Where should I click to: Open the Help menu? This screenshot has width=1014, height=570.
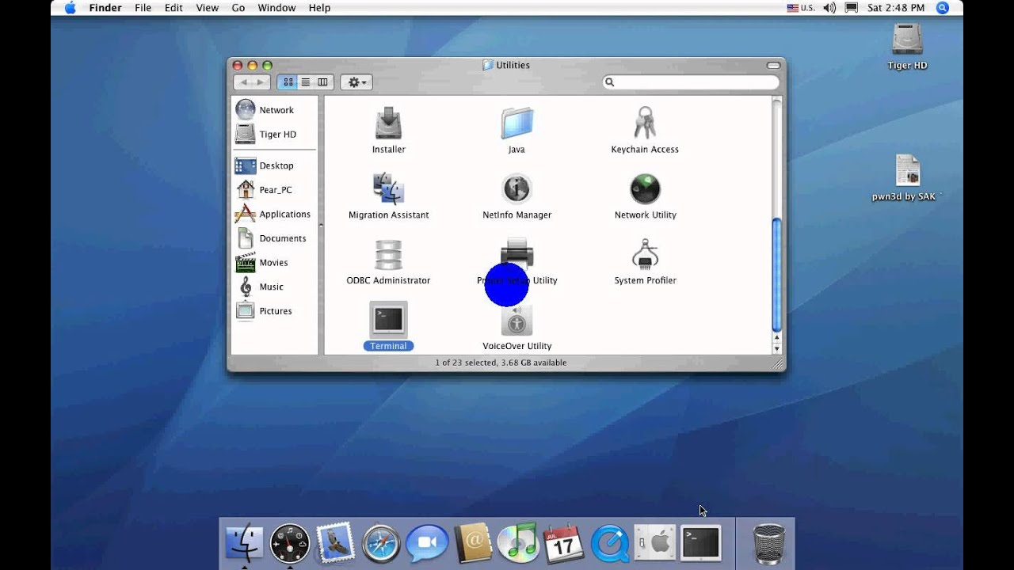click(x=319, y=8)
